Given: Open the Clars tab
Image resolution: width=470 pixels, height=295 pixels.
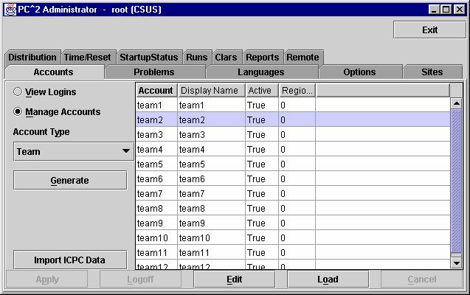Looking at the screenshot, I should point(226,57).
